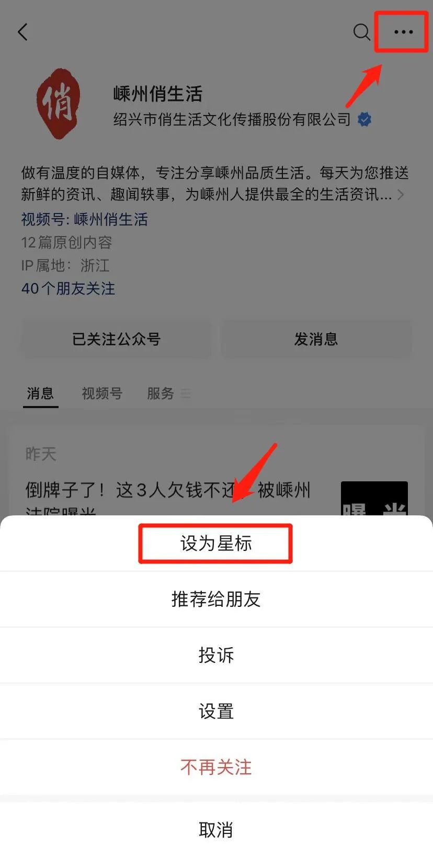Tap the 已关注公众号 button
Viewport: 433px width, 857px height.
coord(117,339)
